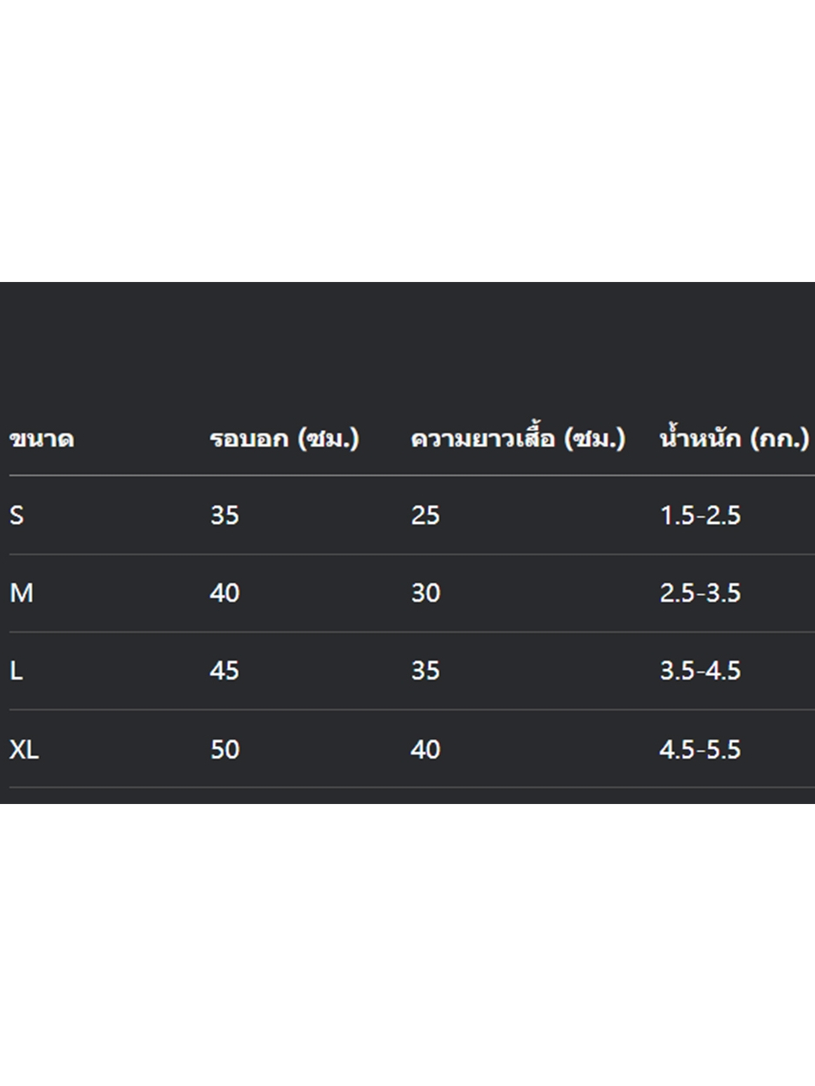The image size is (815, 1086).
Task: Click weight range 3.5-4.5
Action: (x=700, y=671)
